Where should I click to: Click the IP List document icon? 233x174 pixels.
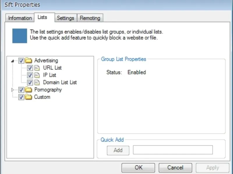pyautogui.click(x=37, y=75)
